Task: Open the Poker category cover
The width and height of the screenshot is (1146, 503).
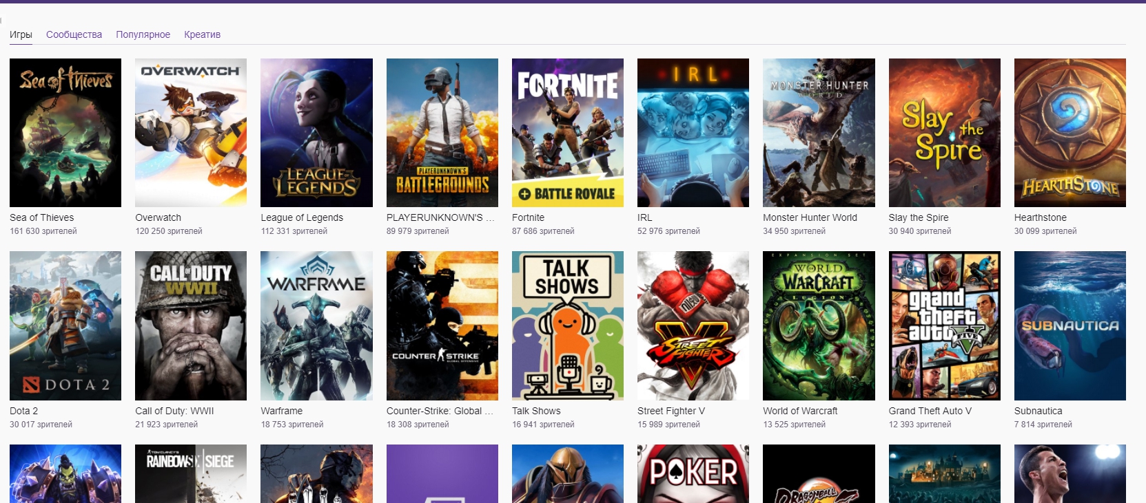Action: (x=693, y=473)
